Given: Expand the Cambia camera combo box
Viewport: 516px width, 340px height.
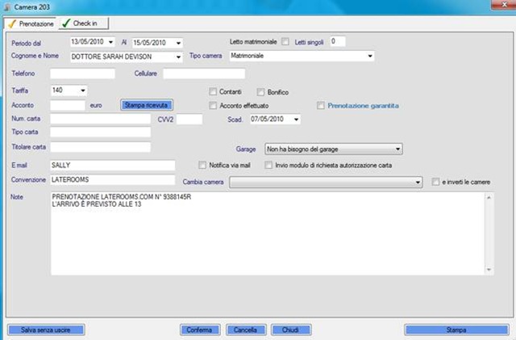Looking at the screenshot, I should pos(418,182).
